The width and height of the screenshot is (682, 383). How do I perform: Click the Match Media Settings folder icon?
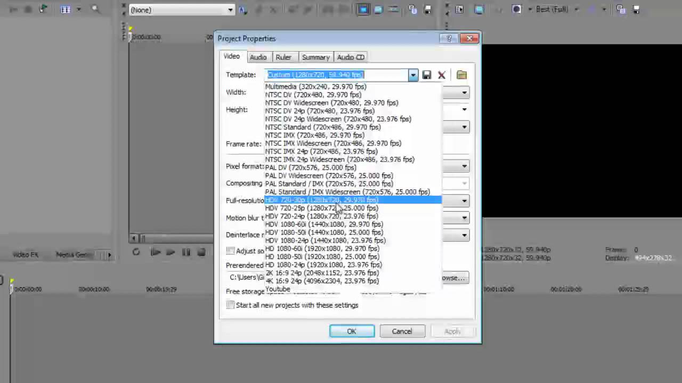tap(461, 75)
